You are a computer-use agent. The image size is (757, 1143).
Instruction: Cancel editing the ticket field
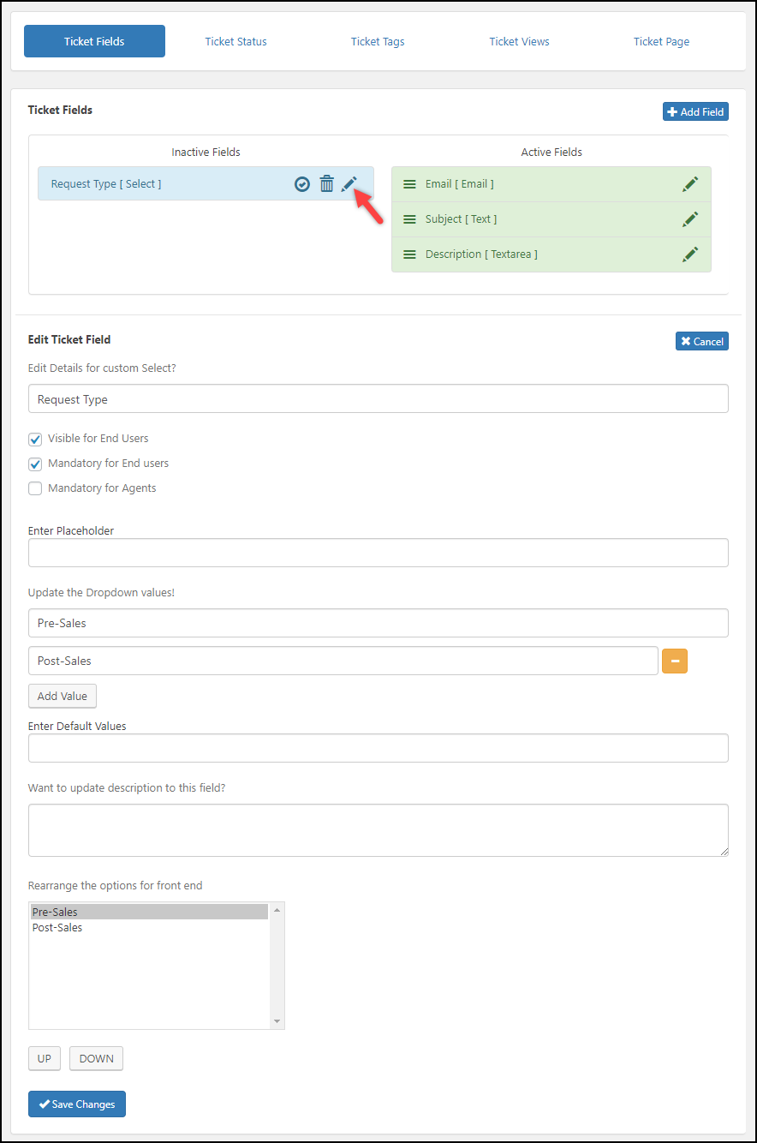coord(701,341)
